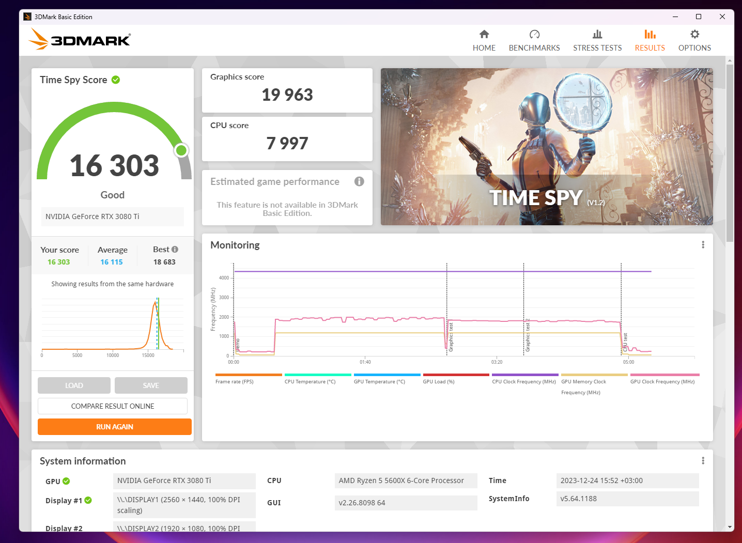Toggle the CPU Temperature legend swatch
Viewport: 742px width, 543px height.
(x=318, y=375)
